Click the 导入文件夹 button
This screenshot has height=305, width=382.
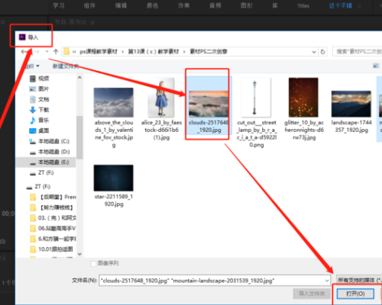(312, 294)
